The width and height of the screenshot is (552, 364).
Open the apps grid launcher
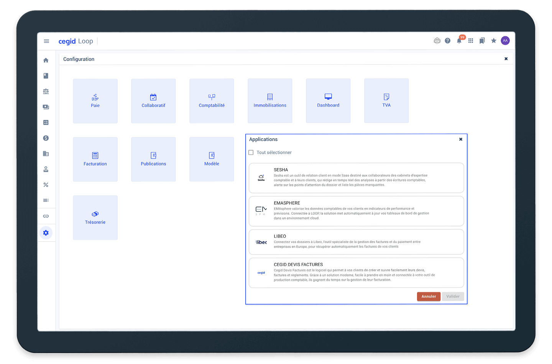click(x=471, y=41)
